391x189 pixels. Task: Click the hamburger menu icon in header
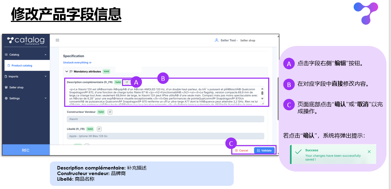pyautogui.click(x=58, y=40)
